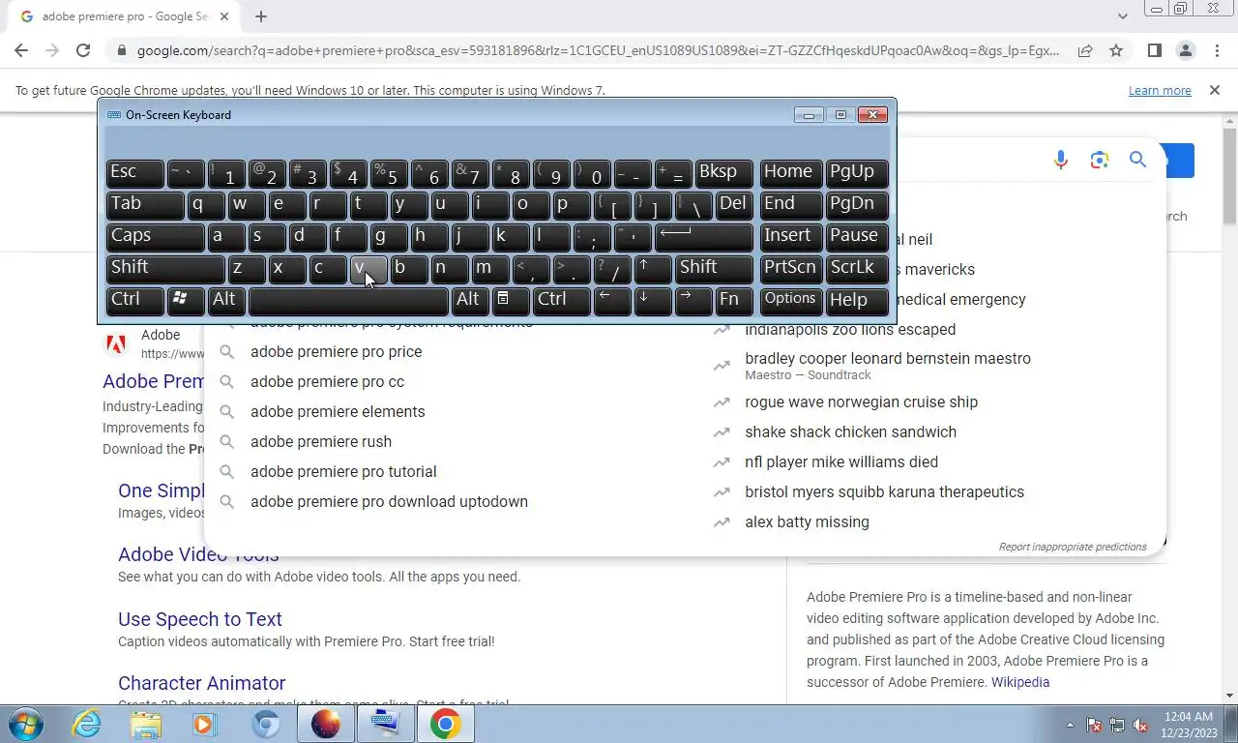Open the Character Animator link
The image size is (1238, 743).
pyautogui.click(x=201, y=683)
